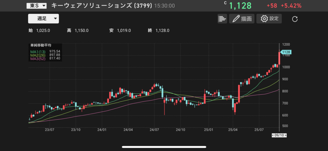Click the 24/01 date axis label
Image resolution: width=328 pixels, height=151 pixels.
pyautogui.click(x=101, y=130)
